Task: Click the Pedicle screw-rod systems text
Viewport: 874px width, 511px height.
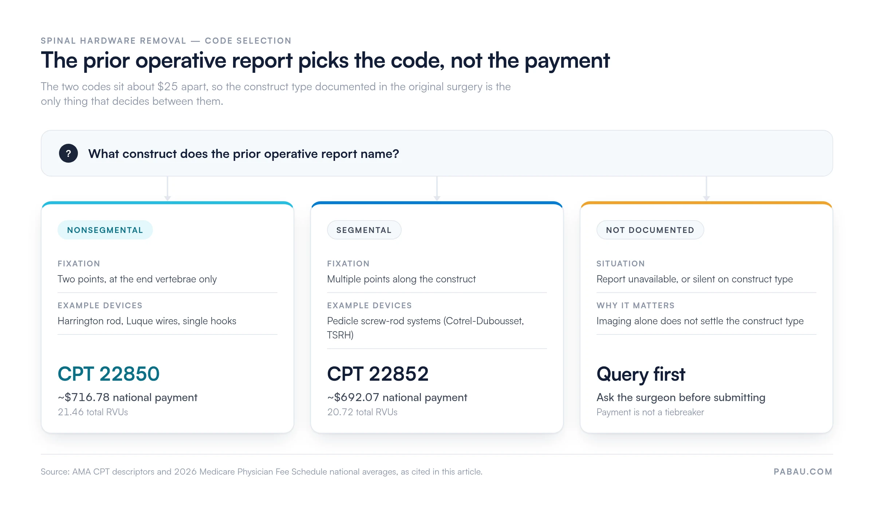Action: tap(425, 328)
